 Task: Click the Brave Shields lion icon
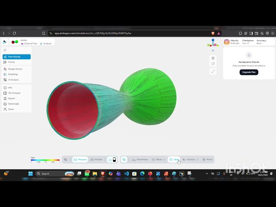coord(213,33)
